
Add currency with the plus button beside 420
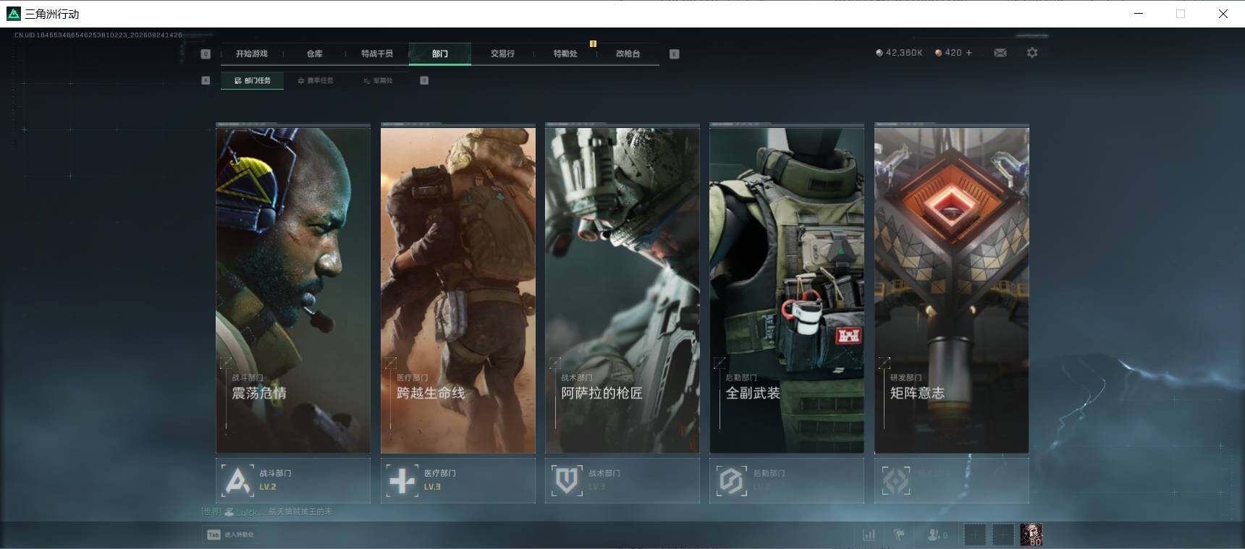point(969,53)
